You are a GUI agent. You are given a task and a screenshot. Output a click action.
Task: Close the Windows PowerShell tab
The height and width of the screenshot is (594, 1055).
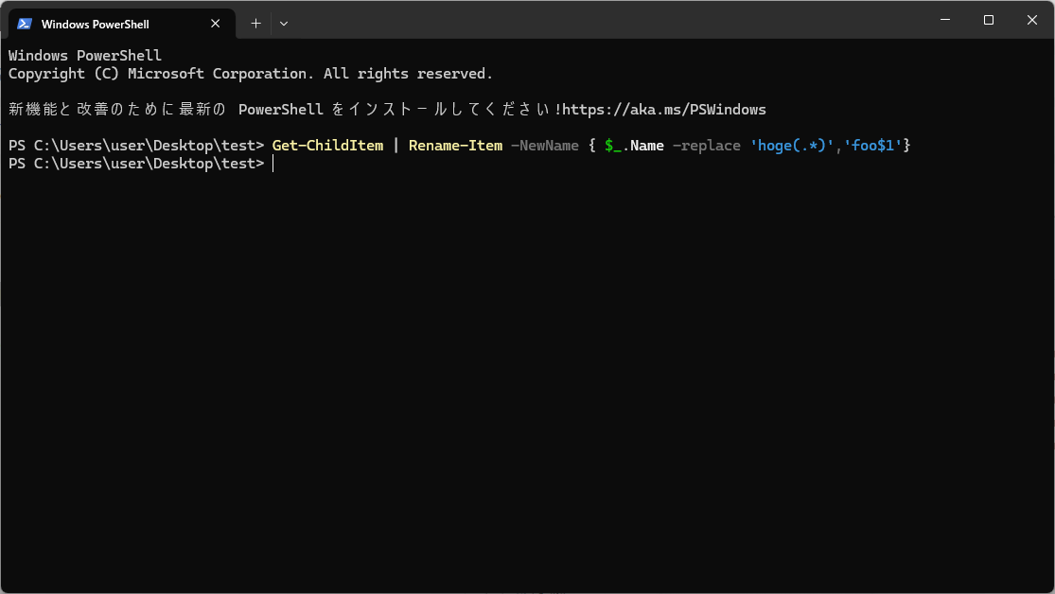pyautogui.click(x=215, y=23)
